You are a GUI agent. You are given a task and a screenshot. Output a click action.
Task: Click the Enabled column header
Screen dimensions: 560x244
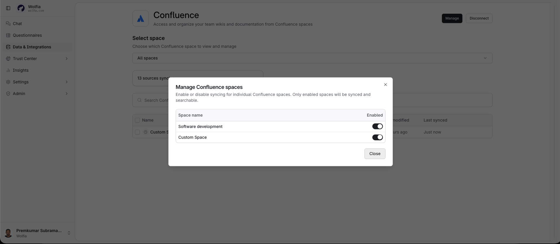tap(375, 115)
